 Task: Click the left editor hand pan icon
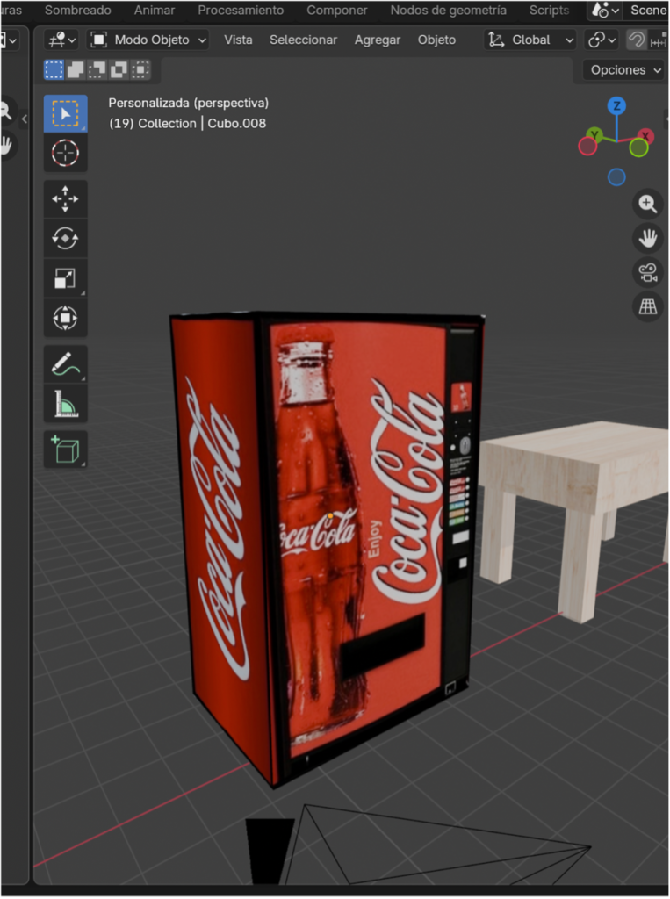coord(6,145)
